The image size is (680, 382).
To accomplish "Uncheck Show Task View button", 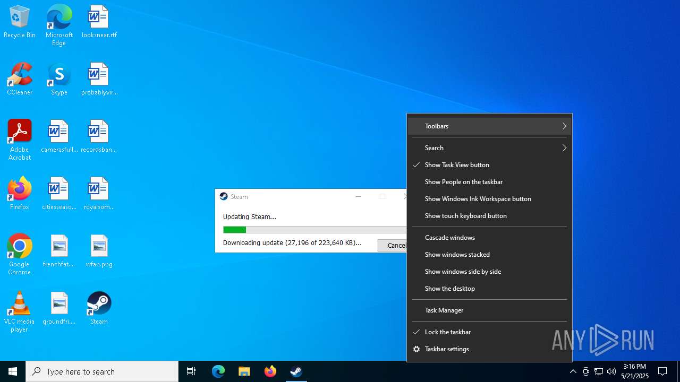I will (x=489, y=165).
